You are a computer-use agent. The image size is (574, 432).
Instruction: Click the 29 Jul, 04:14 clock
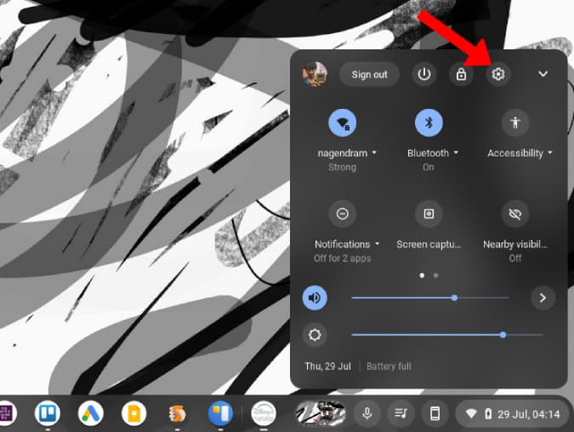coord(529,414)
